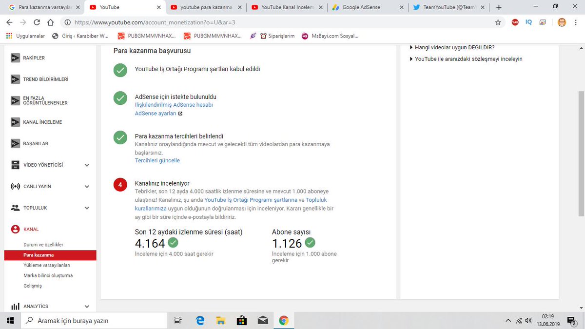Click the Windows search box
This screenshot has height=329, width=585.
tap(94, 320)
